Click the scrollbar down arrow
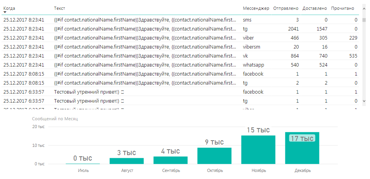 364,101
